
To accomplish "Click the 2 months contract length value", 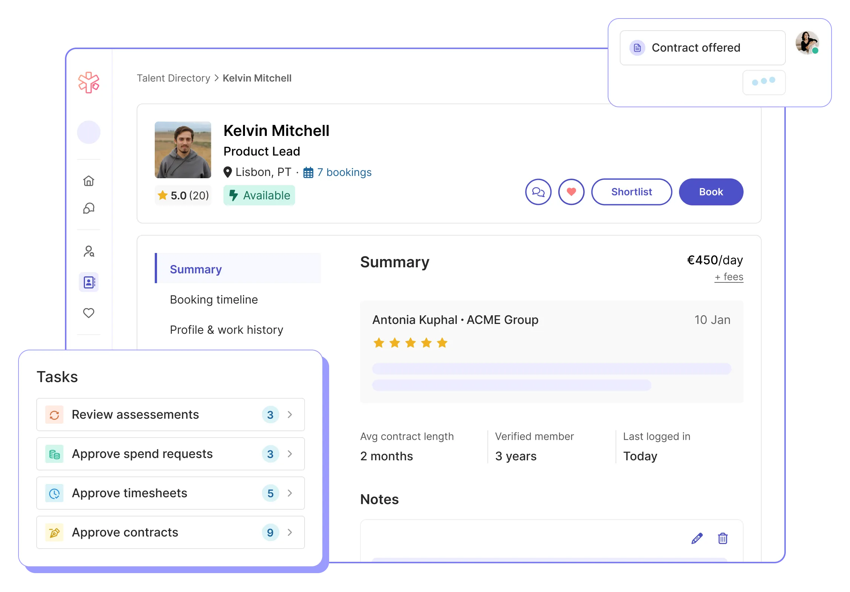I will click(x=387, y=456).
